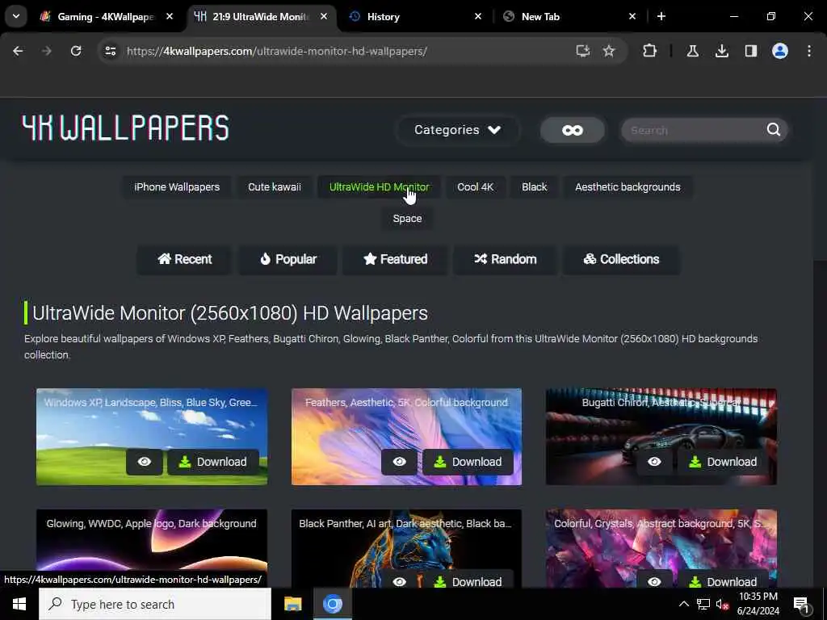Click the Chrome icon in the taskbar

pos(332,604)
